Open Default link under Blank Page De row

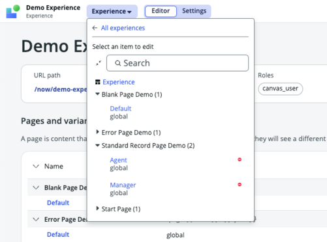click(x=58, y=203)
